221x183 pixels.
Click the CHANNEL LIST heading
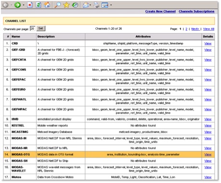(15, 21)
